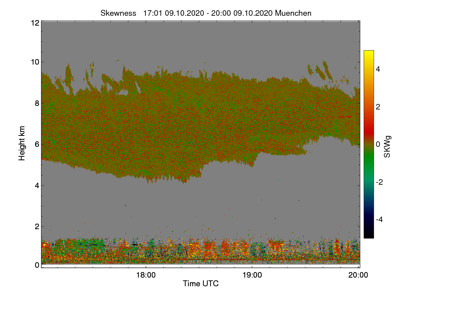
Task: Click the 20:00 time tick label
Action: pos(358,275)
